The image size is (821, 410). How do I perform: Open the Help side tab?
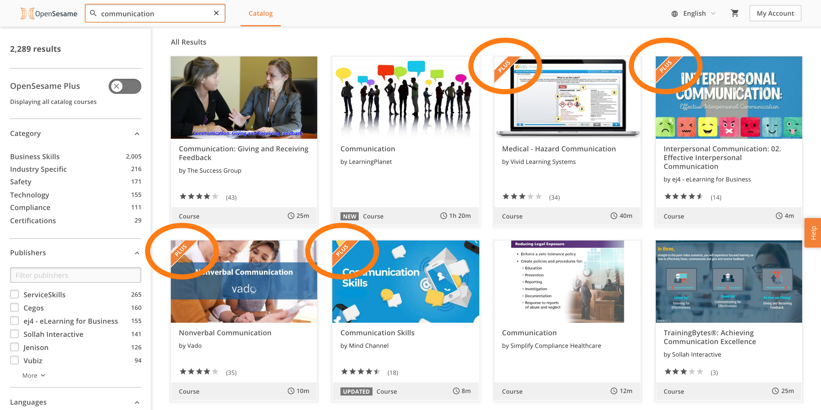point(813,233)
